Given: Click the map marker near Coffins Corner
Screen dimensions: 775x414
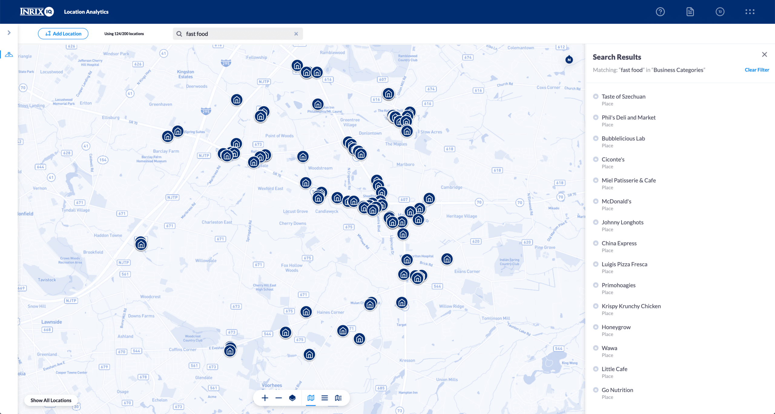Looking at the screenshot, I should click(x=230, y=351).
